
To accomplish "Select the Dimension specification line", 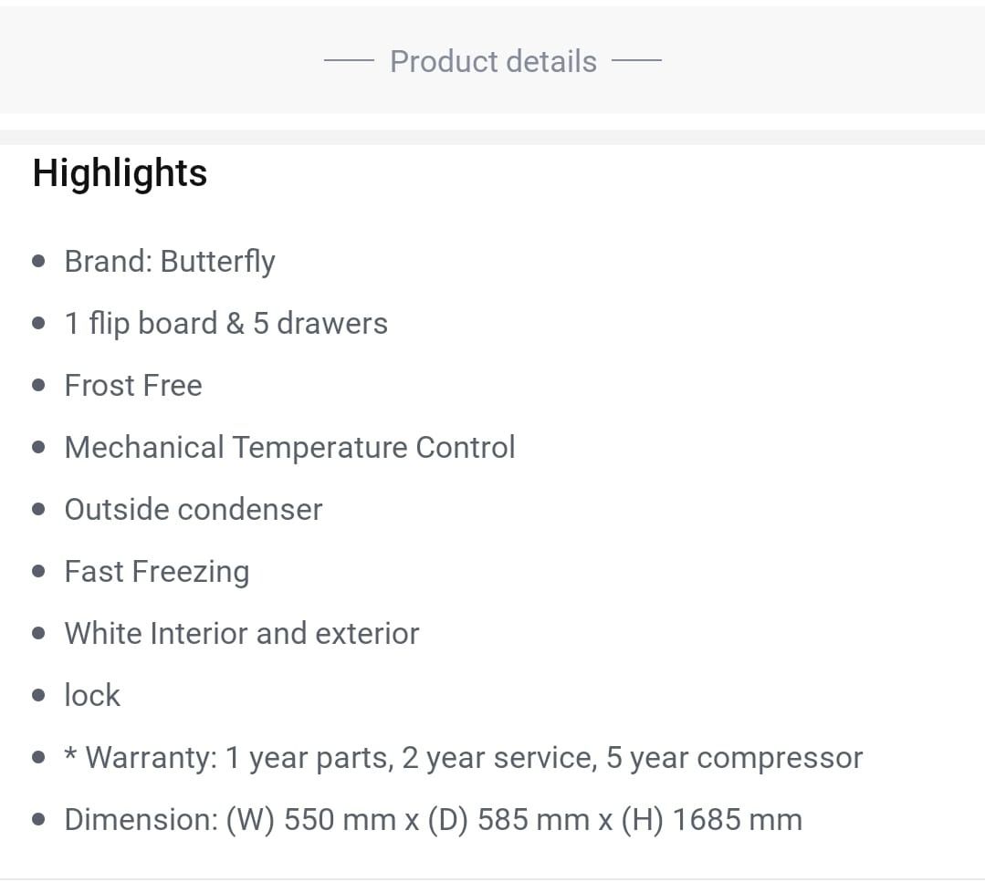I will (x=433, y=820).
